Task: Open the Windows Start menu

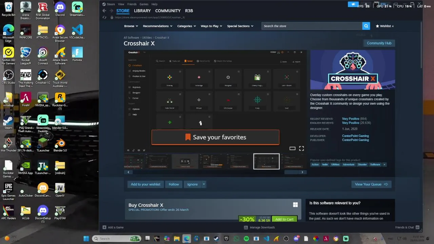Action: tap(86, 239)
